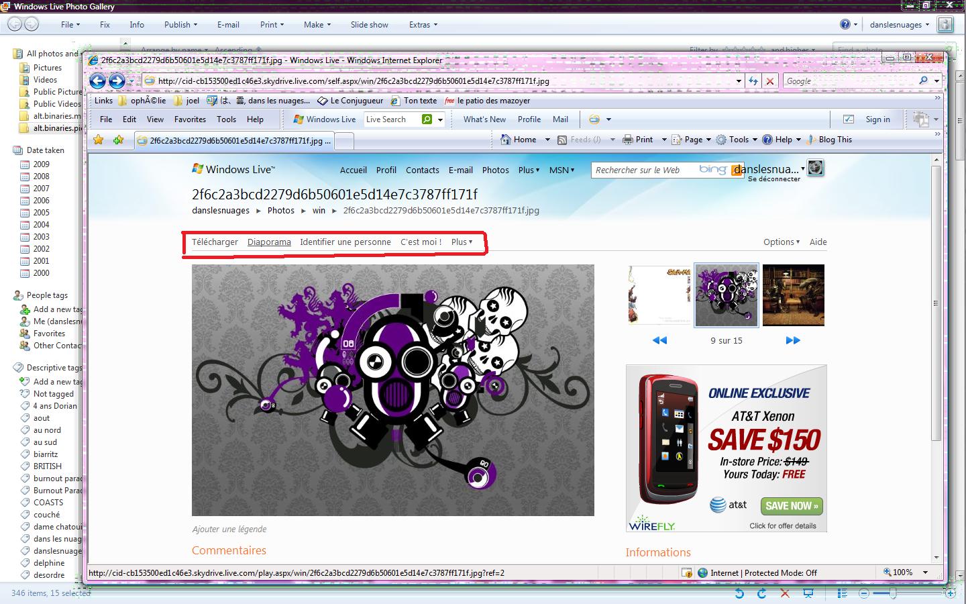Open the File menu in Photo Gallery
966x604 pixels.
coord(70,25)
